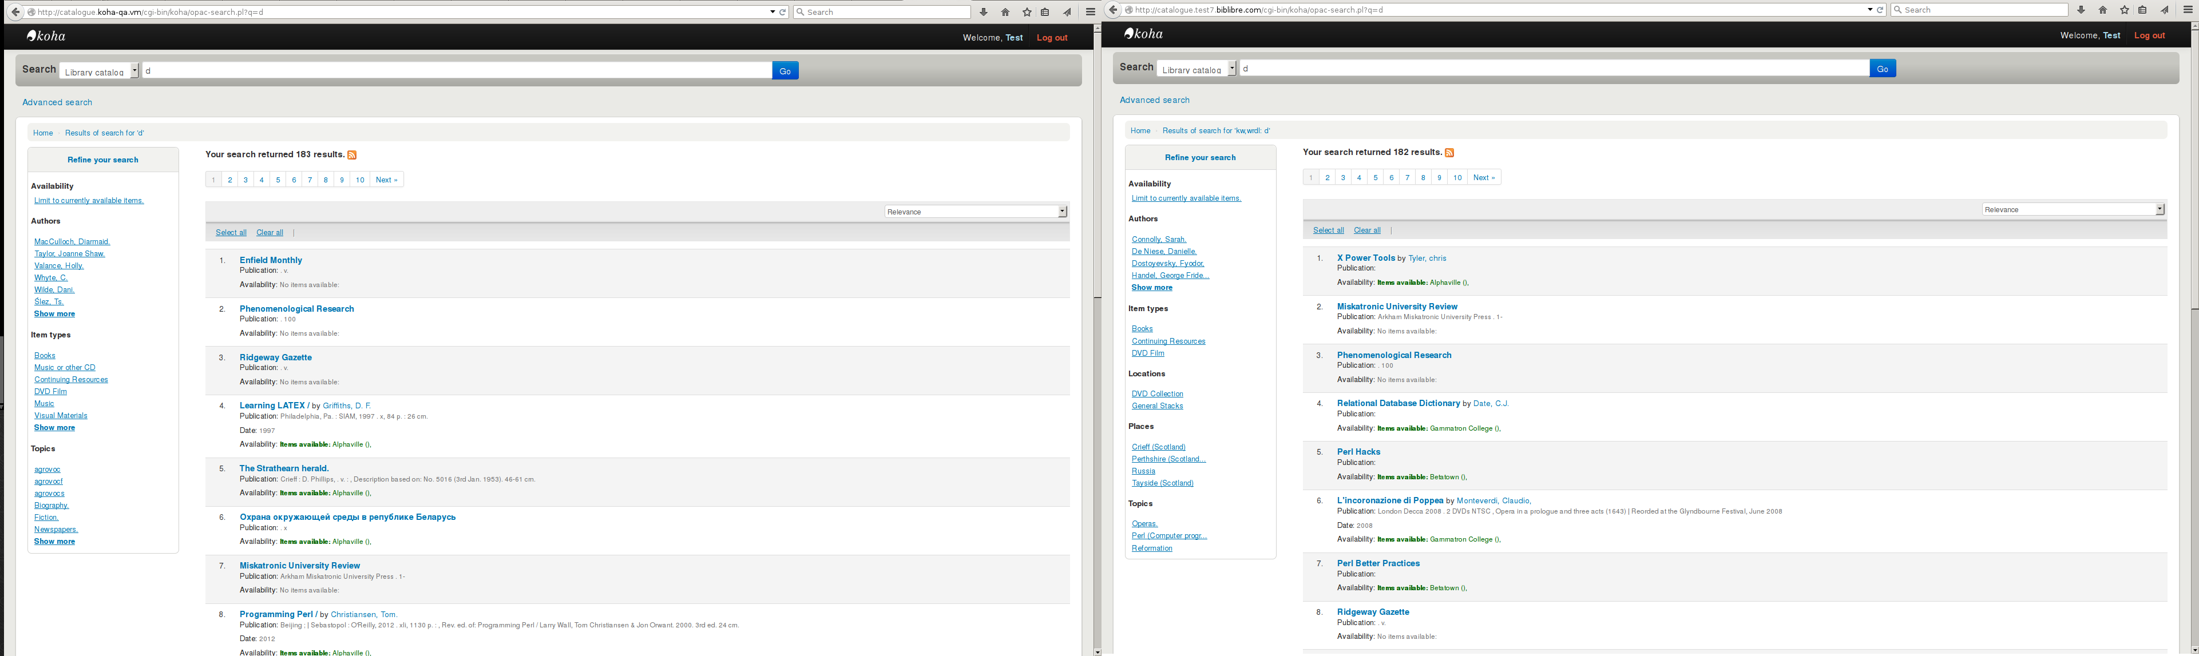Click back arrow in koha-qa.vm browser
Viewport: 2199px width, 656px height.
15,12
